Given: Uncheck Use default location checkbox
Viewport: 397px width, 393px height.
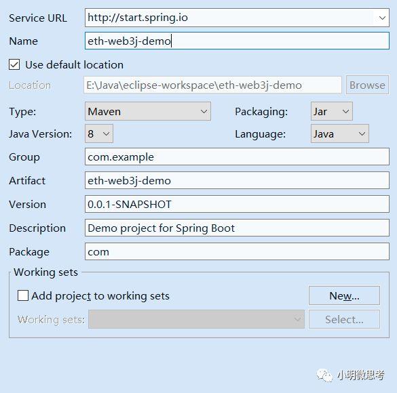Looking at the screenshot, I should 14,64.
